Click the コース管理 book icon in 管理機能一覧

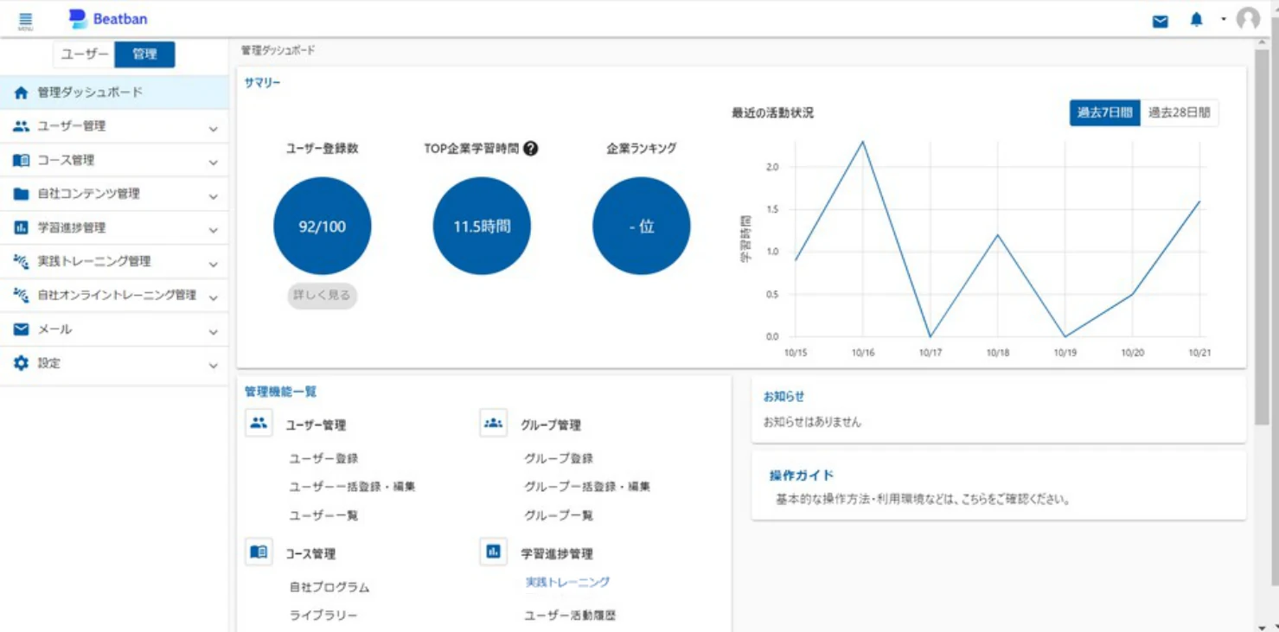259,552
